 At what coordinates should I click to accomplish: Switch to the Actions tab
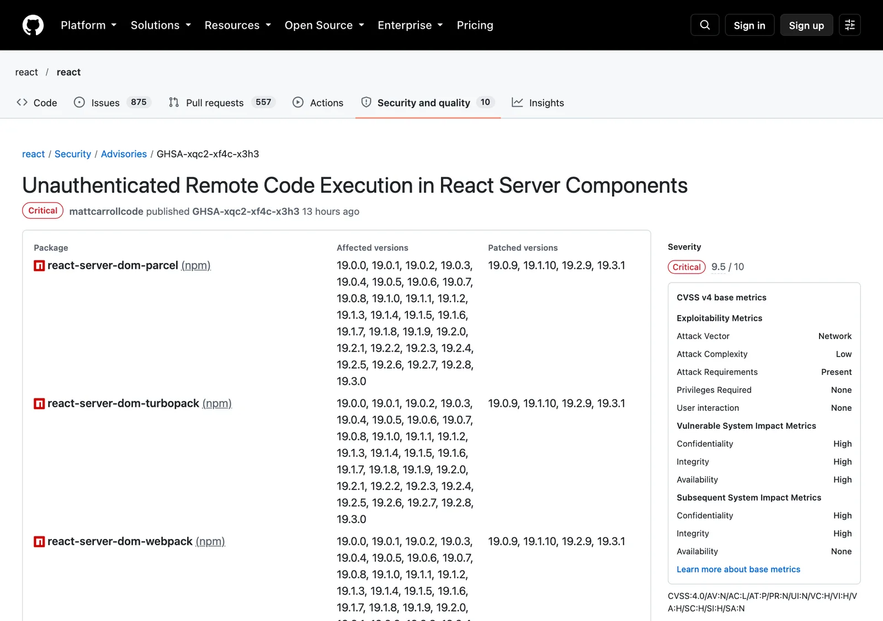(x=318, y=103)
